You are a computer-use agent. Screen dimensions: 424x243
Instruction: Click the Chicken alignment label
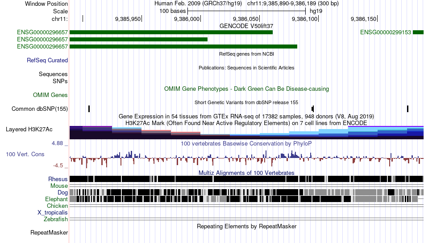[57, 206]
